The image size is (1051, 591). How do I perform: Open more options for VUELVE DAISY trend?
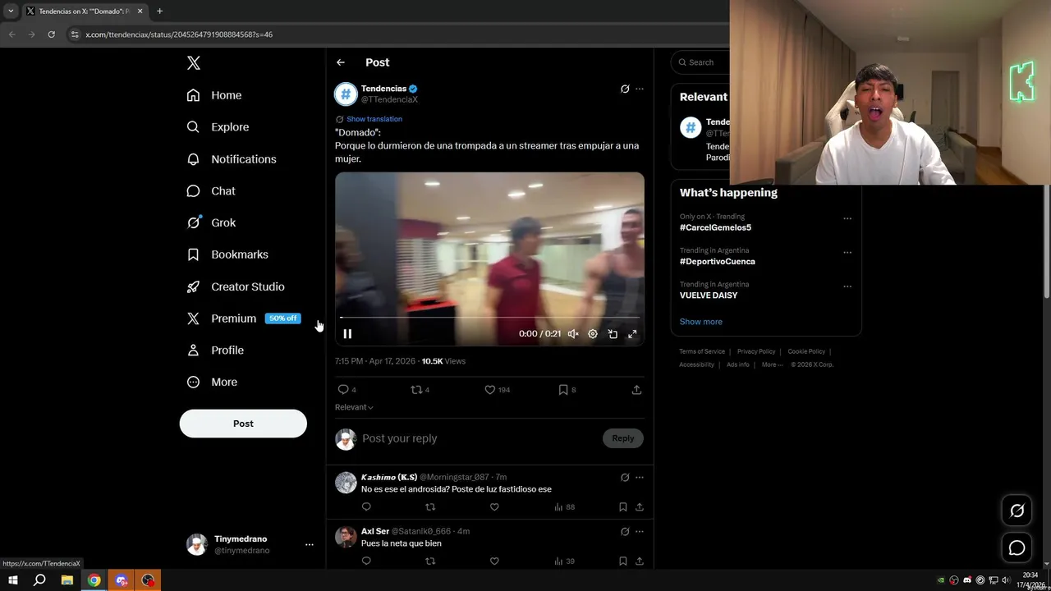click(847, 286)
